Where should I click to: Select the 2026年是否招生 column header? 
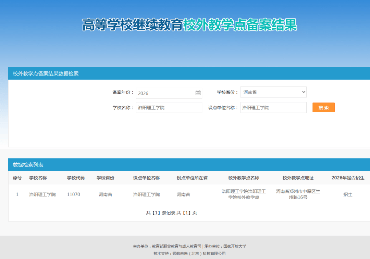click(x=348, y=178)
